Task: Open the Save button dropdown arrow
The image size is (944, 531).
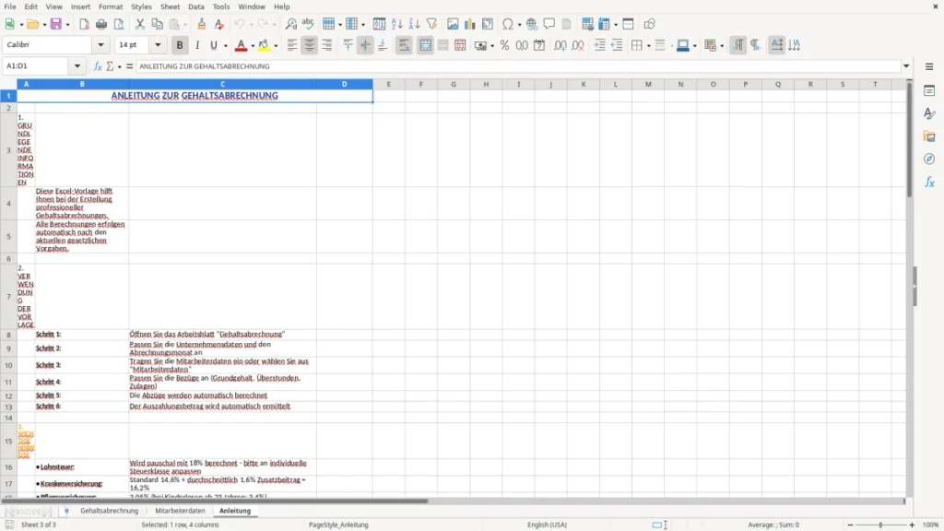Action: 67,25
